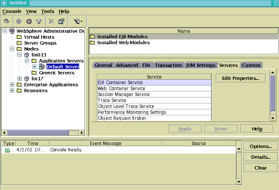Select the Services tab

[228, 65]
